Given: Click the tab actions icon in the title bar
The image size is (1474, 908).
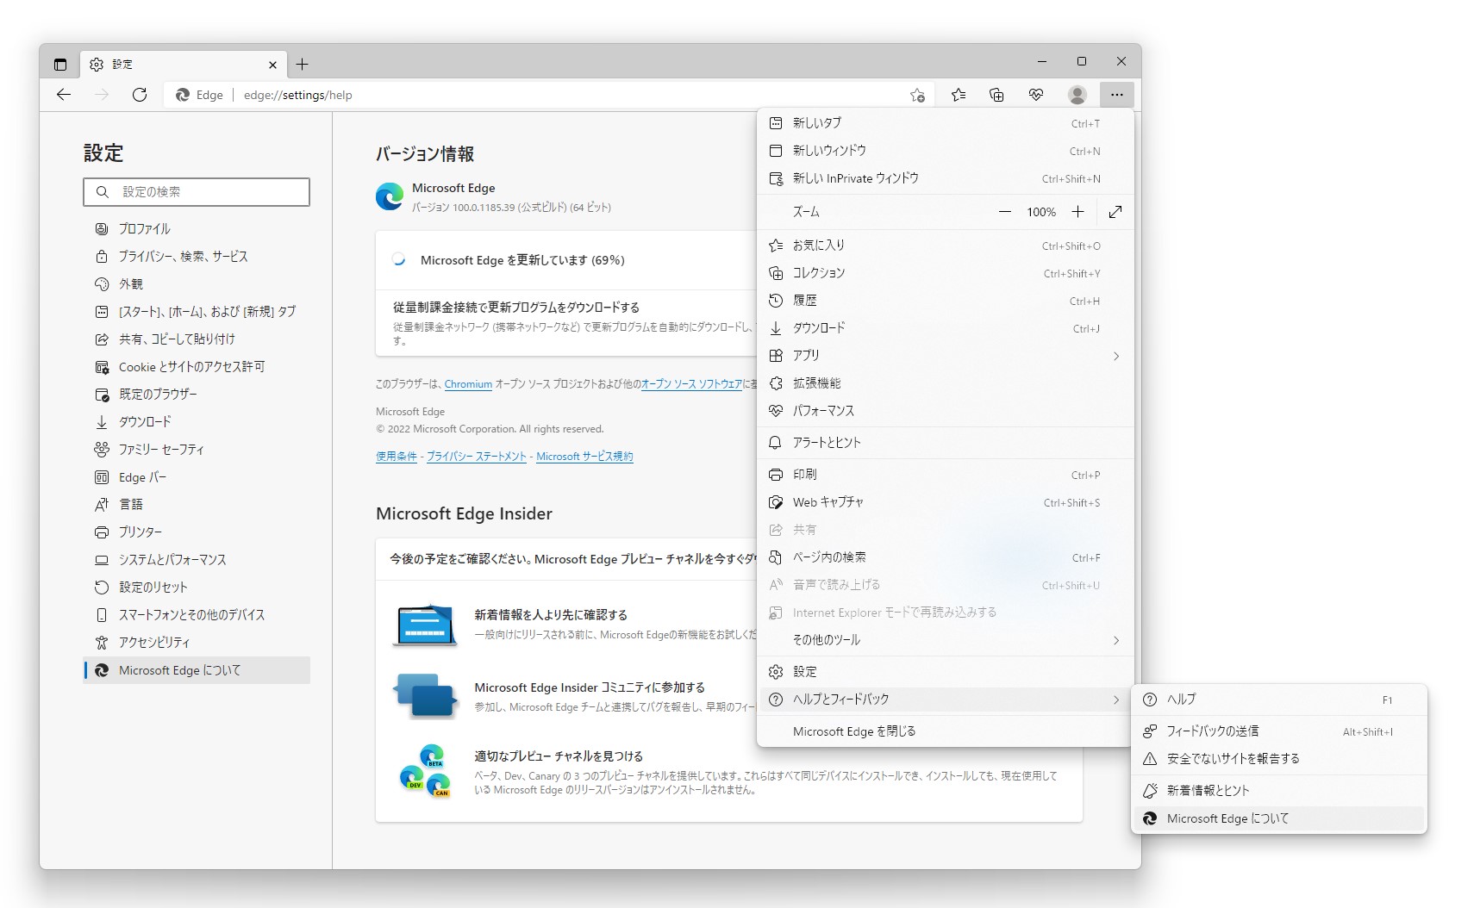Looking at the screenshot, I should point(59,64).
